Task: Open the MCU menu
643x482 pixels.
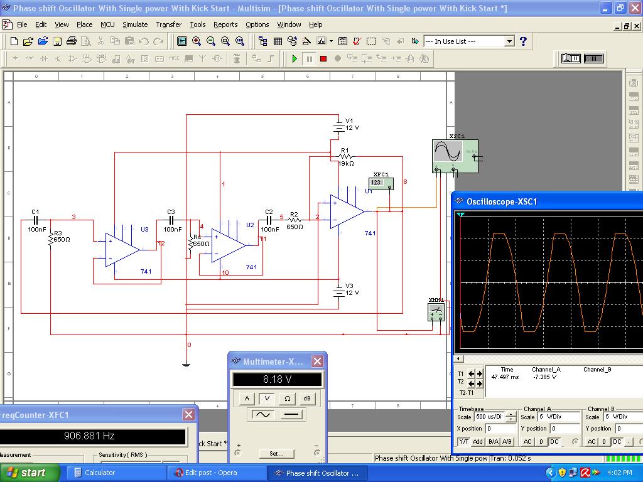Action: point(107,24)
